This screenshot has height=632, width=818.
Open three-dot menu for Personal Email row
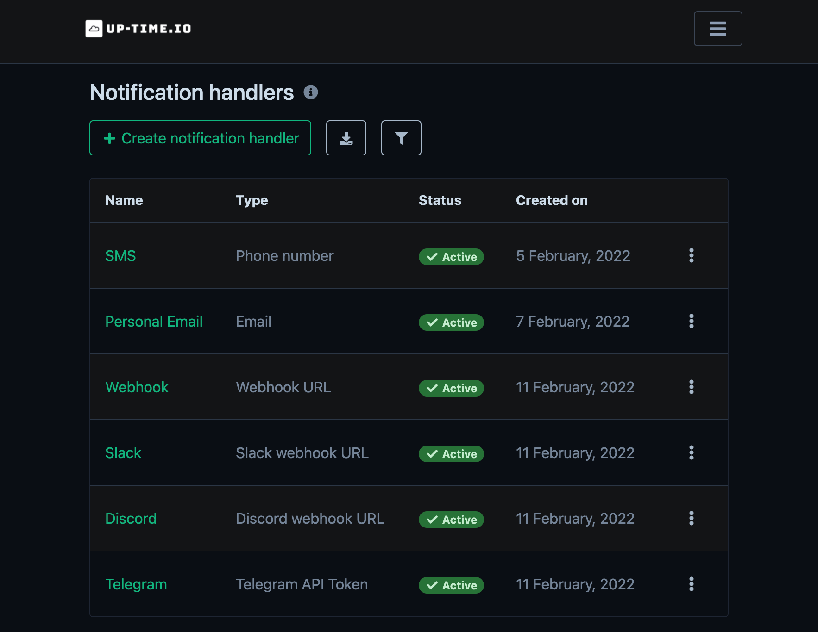(x=691, y=321)
